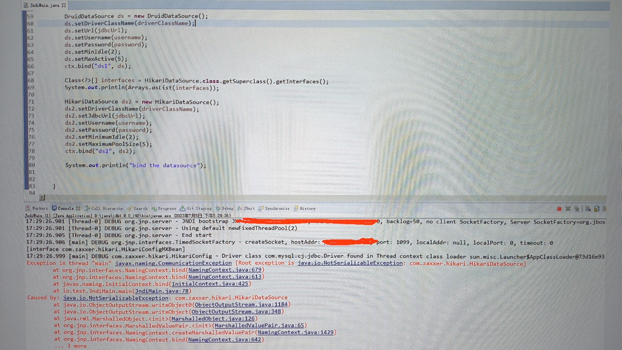Screen dimensions: 622x350
Task: Click the Search view icon
Action: 140,208
